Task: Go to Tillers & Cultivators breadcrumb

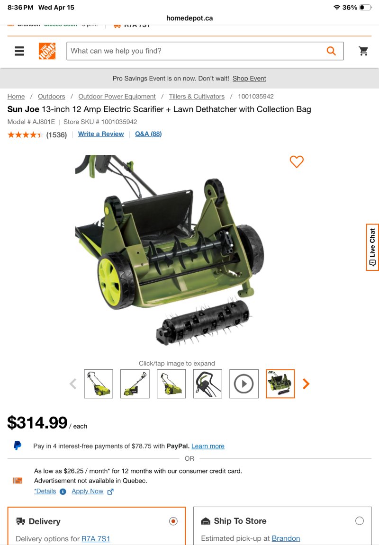Action: click(197, 96)
